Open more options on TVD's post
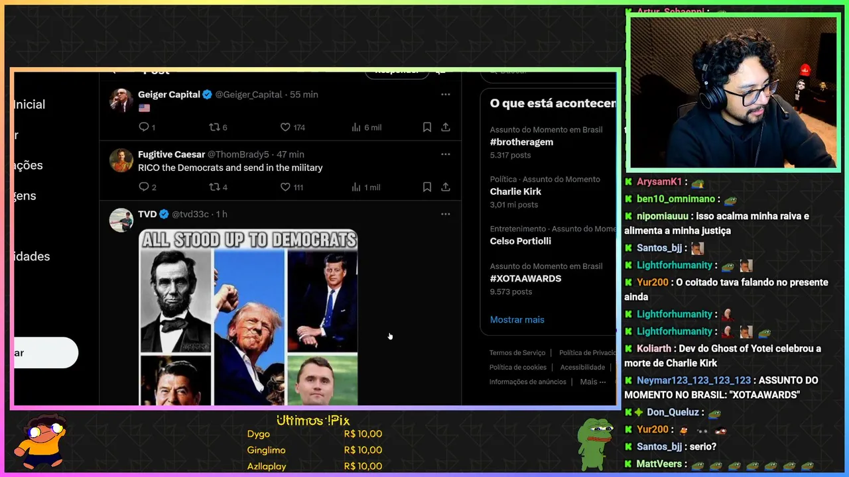Screen dimensions: 849x477 446,214
